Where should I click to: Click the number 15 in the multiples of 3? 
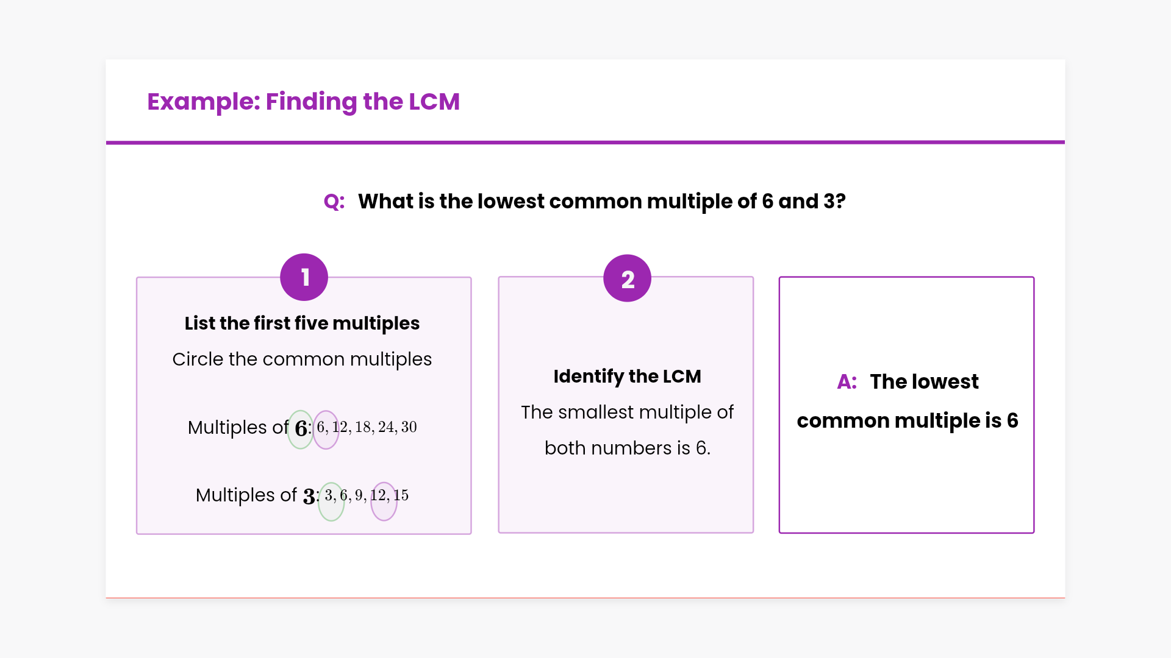pos(401,495)
